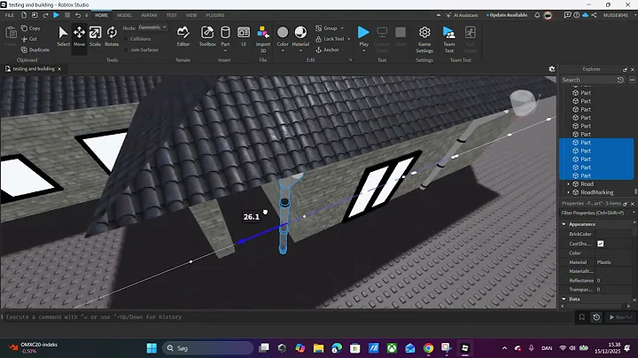The height and width of the screenshot is (358, 638).
Task: Activate the Move tool
Action: pos(79,36)
